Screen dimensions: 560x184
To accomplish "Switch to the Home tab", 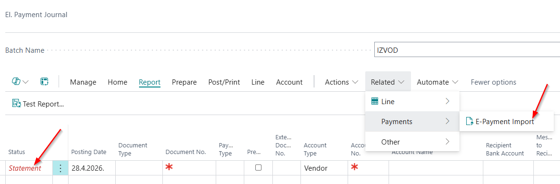I will pyautogui.click(x=118, y=82).
